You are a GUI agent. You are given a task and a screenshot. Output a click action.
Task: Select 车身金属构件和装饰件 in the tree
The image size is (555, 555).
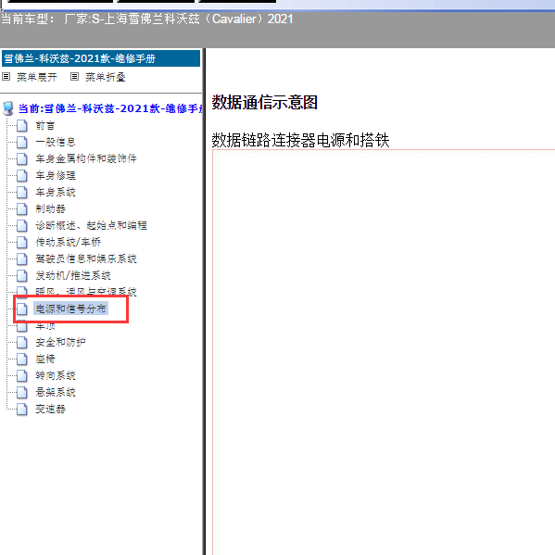click(x=86, y=158)
